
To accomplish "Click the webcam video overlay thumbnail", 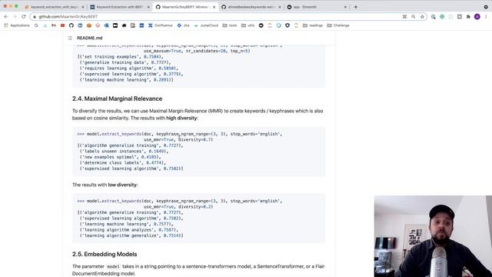I will (433, 236).
